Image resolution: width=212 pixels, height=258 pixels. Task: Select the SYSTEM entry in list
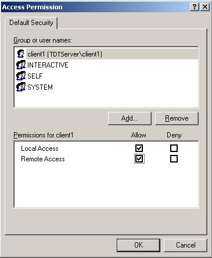click(40, 87)
